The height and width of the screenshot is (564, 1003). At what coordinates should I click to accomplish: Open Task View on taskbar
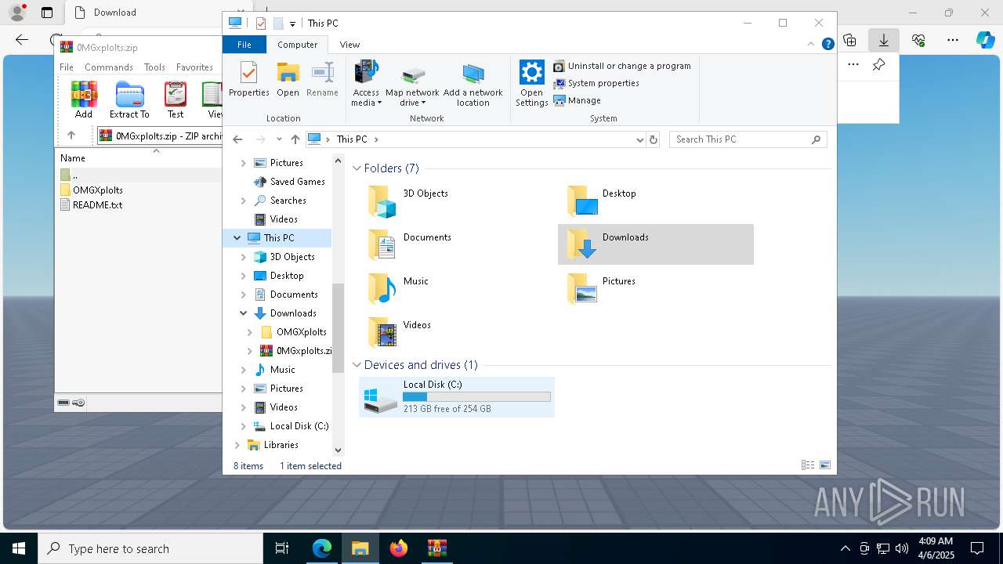tap(282, 548)
